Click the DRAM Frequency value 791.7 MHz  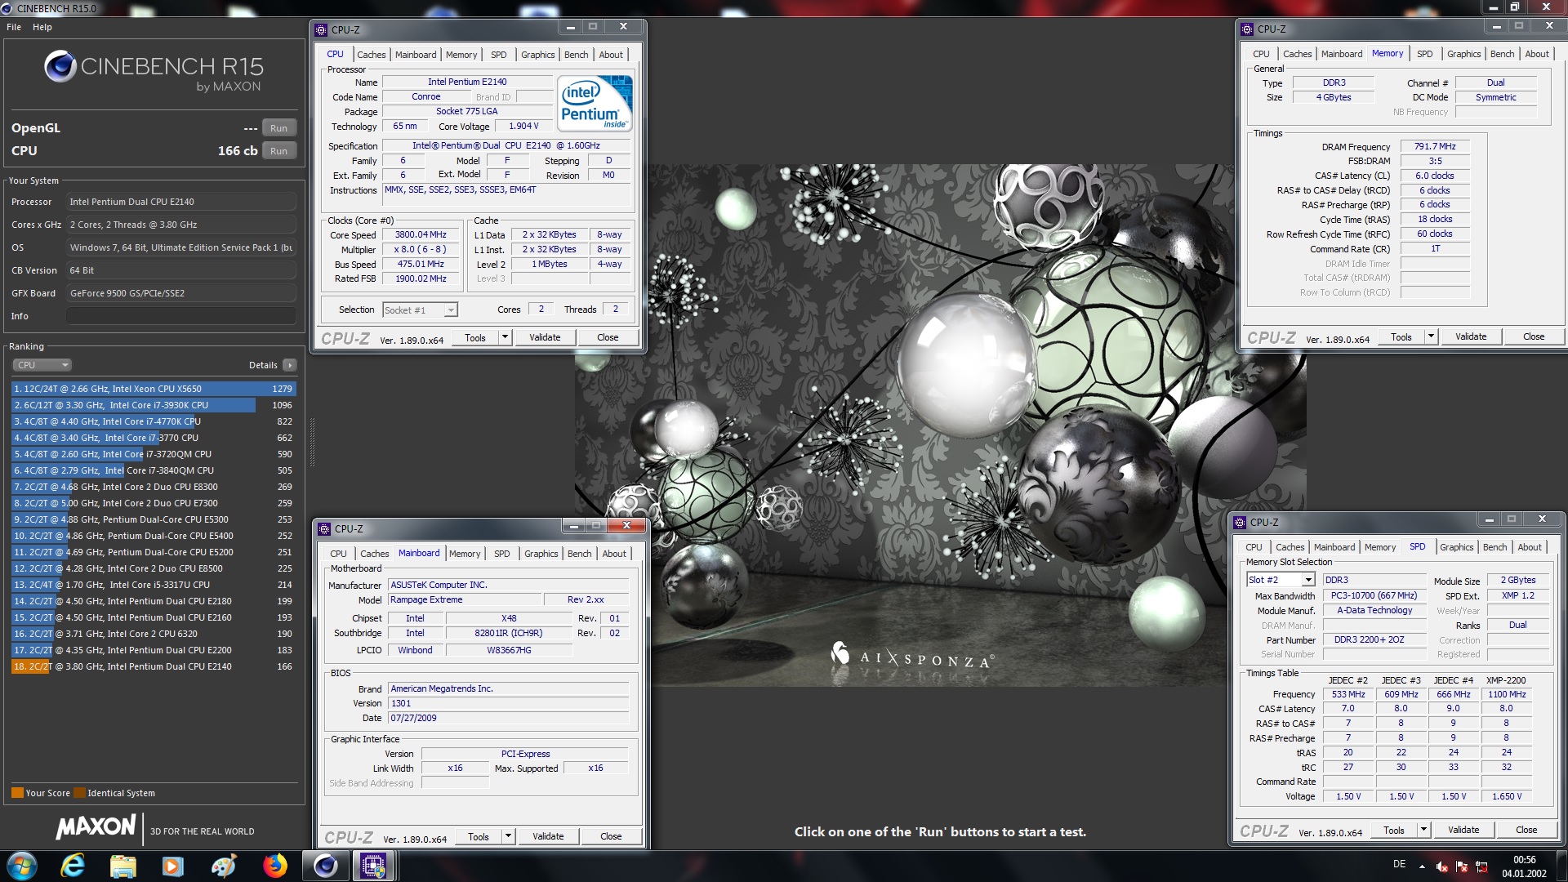[x=1435, y=146]
